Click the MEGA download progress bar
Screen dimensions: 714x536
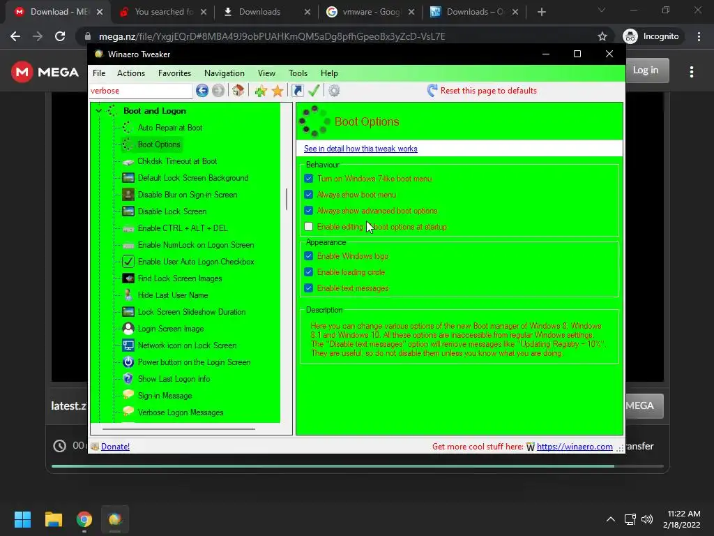click(x=358, y=466)
